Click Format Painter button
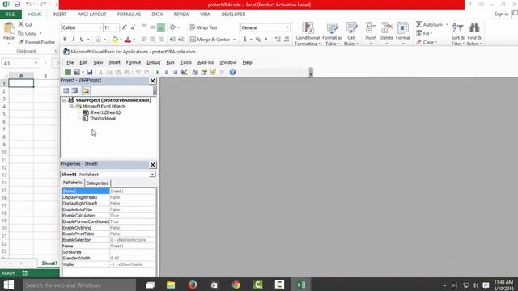Image resolution: width=518 pixels, height=291 pixels. pyautogui.click(x=36, y=42)
